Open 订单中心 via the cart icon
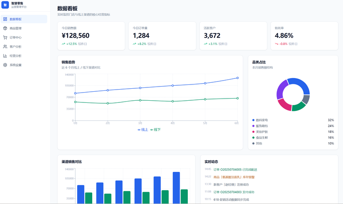The width and height of the screenshot is (343, 204). coord(5,37)
